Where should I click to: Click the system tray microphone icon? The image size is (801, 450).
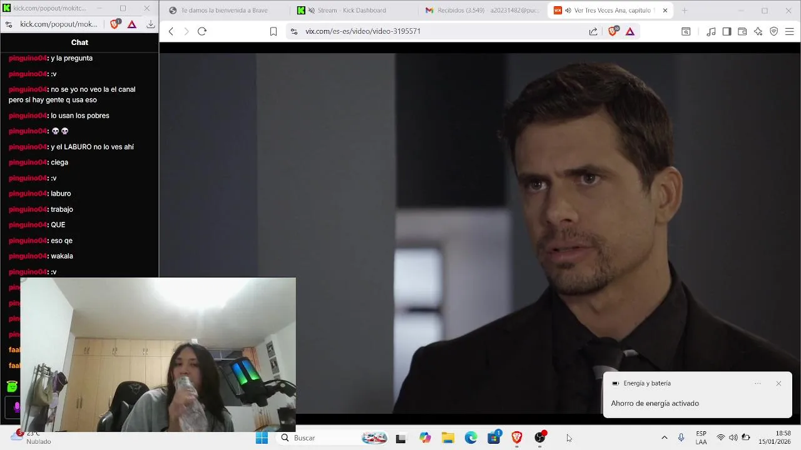click(681, 437)
